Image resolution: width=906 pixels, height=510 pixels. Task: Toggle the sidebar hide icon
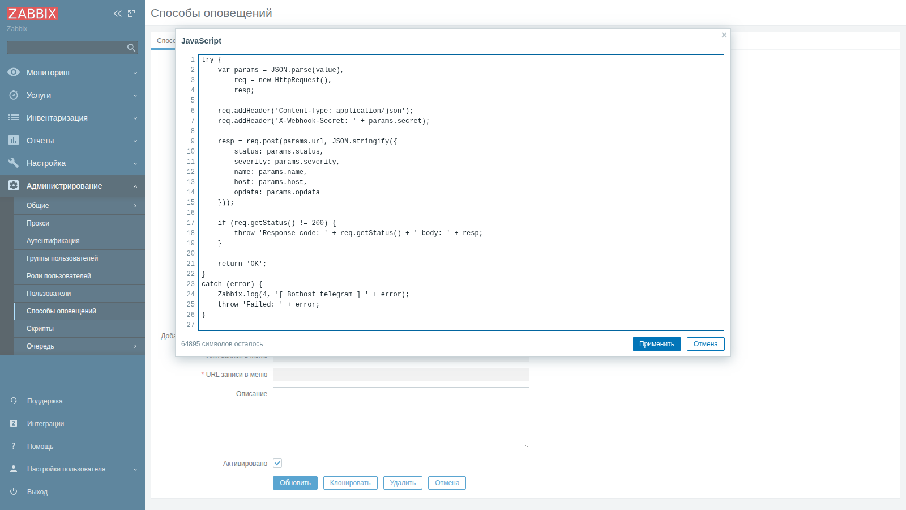[131, 14]
